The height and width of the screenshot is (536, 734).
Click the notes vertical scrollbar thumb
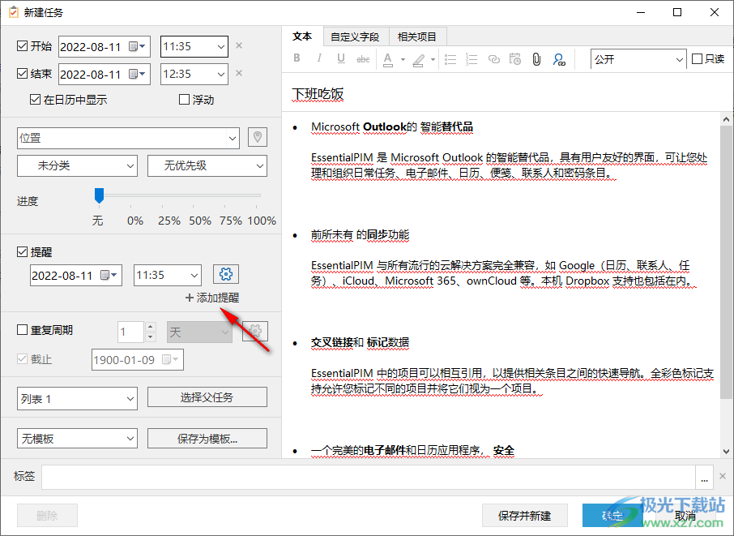tap(726, 261)
